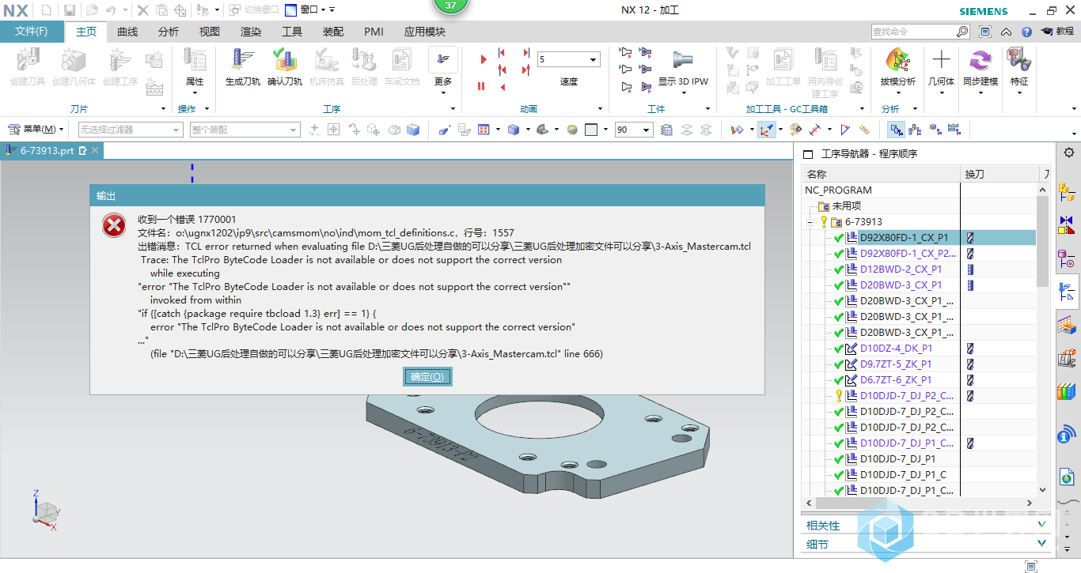Switch to the Render (渲染) tab

251,32
